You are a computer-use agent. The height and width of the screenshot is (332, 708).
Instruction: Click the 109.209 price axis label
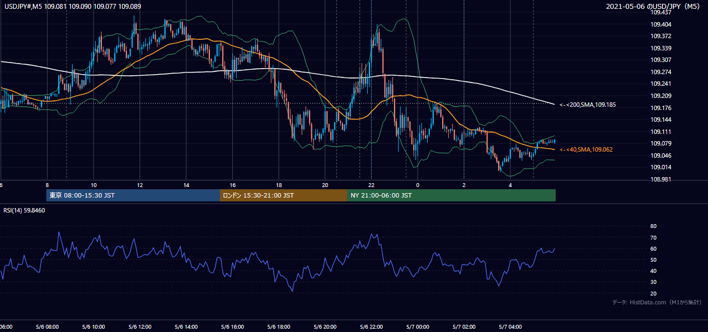tap(660, 96)
